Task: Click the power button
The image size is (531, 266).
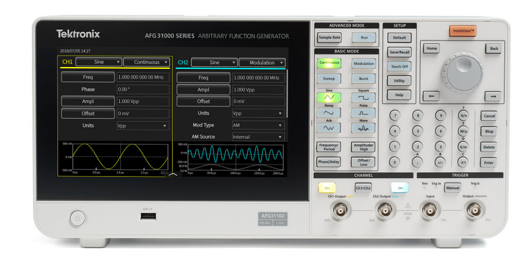Action: pos(77,219)
